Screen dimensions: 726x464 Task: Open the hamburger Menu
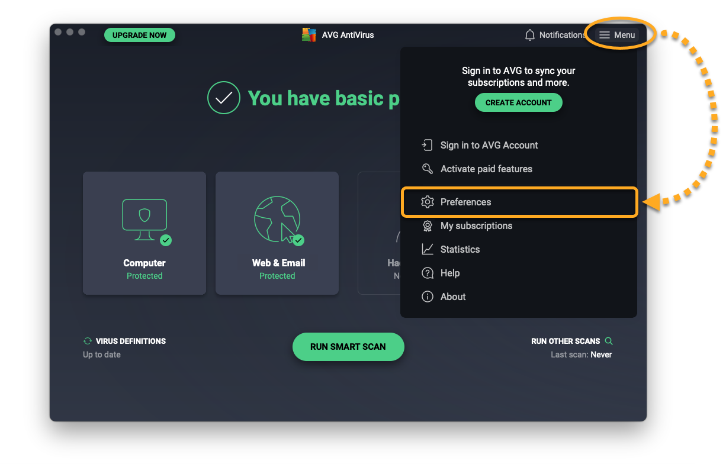(x=617, y=35)
